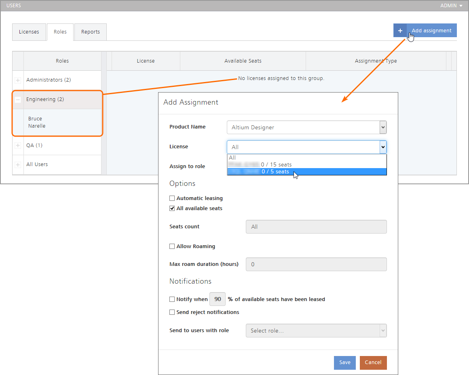Expand the All Users group

[18, 165]
